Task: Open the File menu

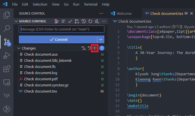Action: click(15, 4)
